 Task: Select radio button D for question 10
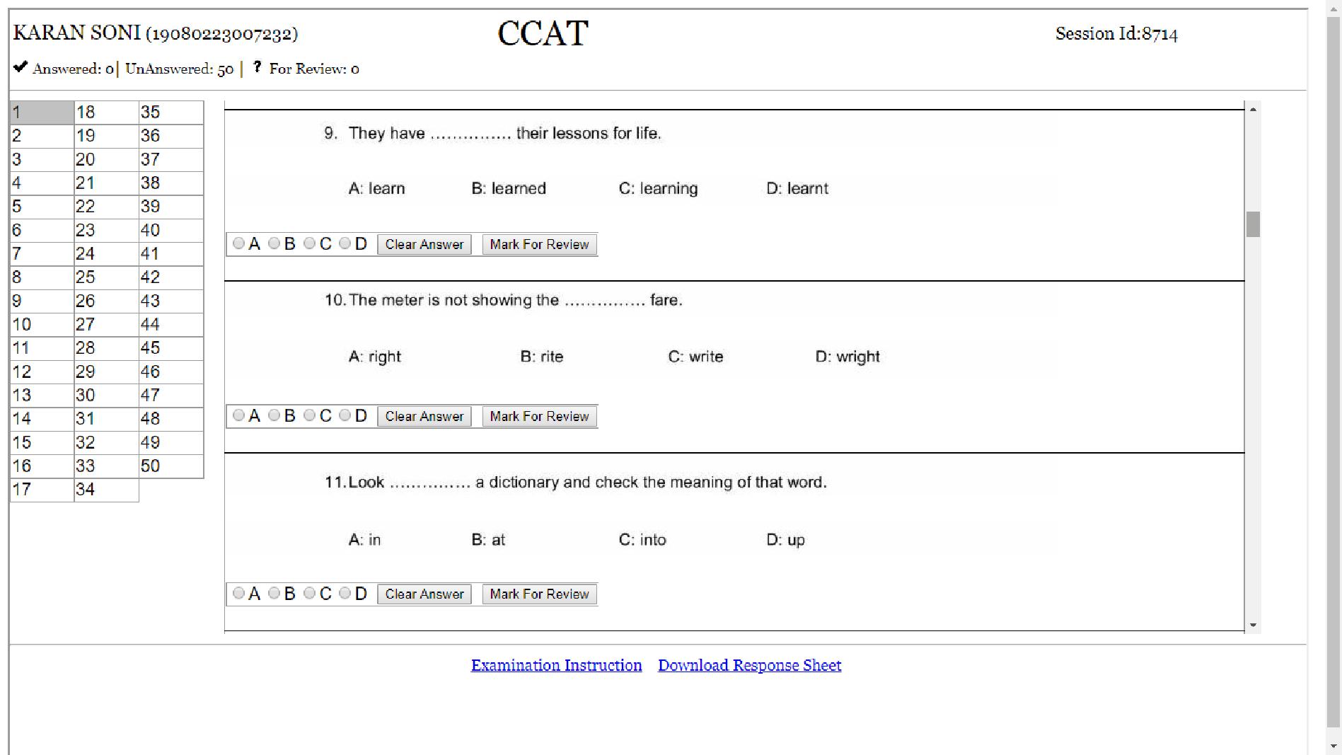tap(345, 415)
